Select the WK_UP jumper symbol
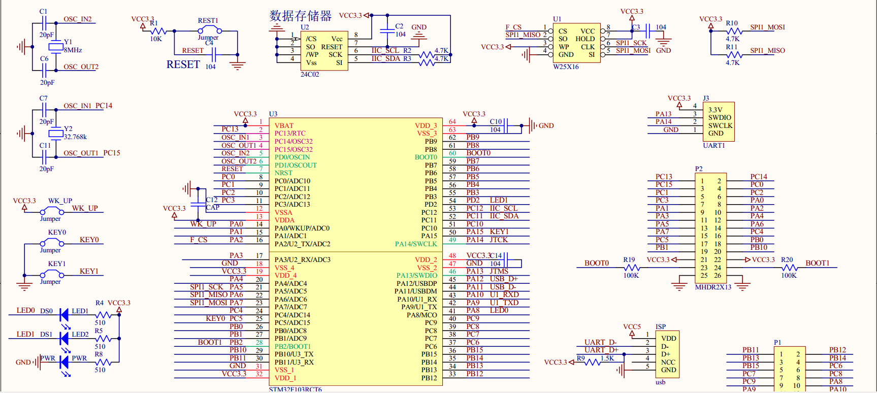The height and width of the screenshot is (393, 877). [x=52, y=212]
